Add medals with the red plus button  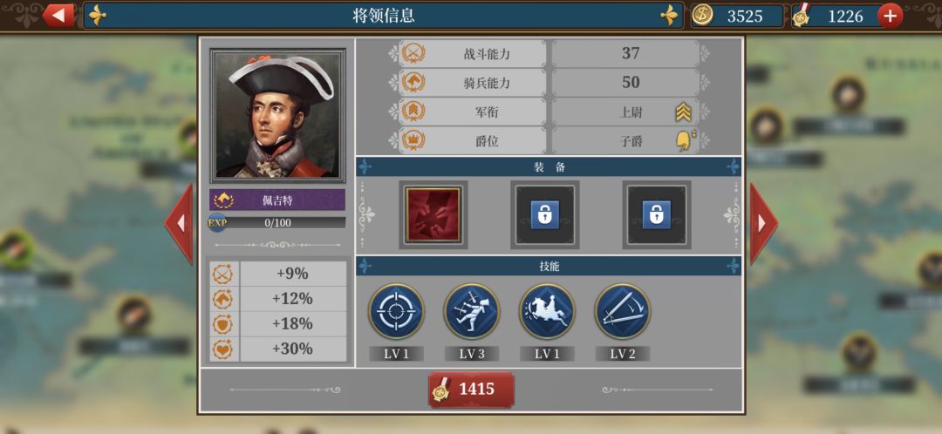tap(890, 16)
